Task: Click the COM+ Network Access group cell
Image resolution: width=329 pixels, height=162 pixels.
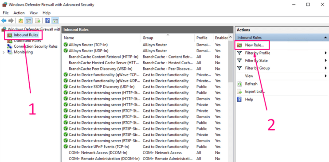Action: tap(162, 153)
